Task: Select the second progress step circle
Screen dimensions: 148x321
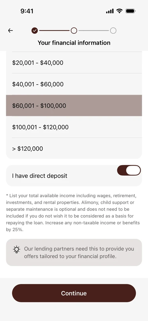Action: (x=74, y=31)
